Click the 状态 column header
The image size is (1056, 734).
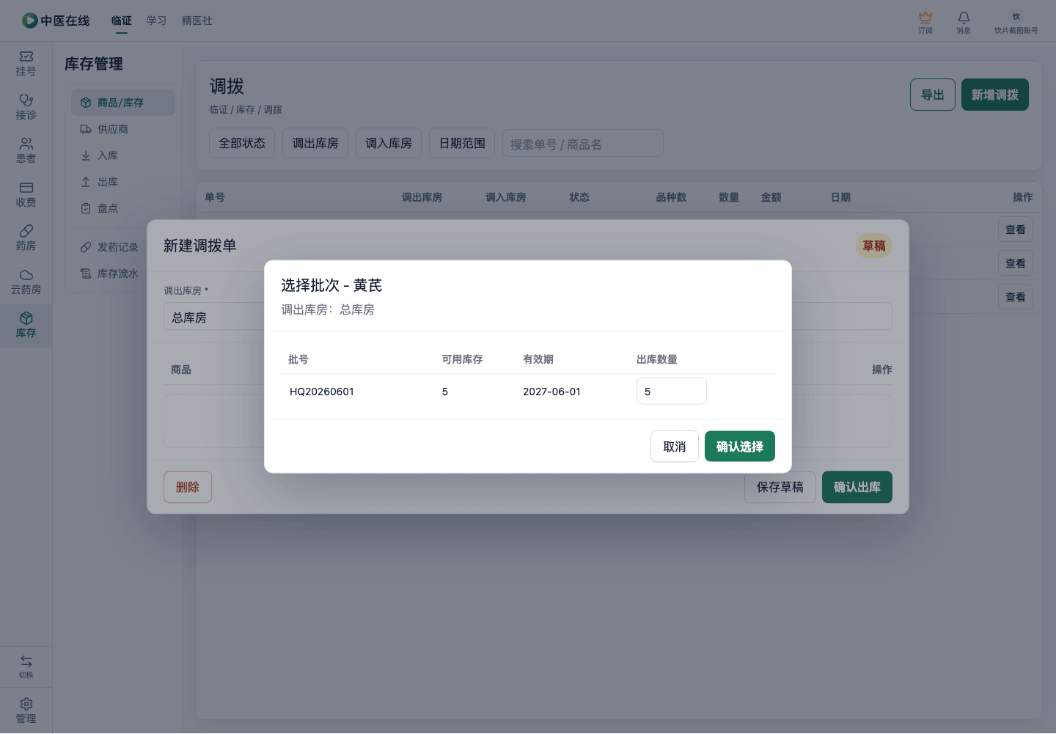(x=579, y=197)
